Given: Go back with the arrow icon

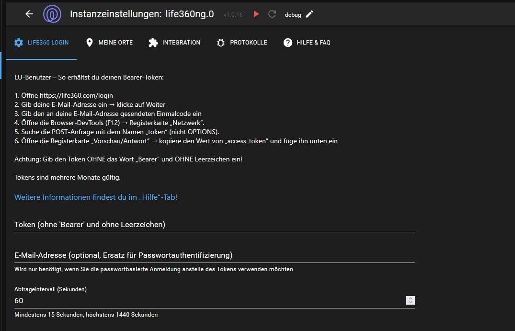Looking at the screenshot, I should pos(29,14).
